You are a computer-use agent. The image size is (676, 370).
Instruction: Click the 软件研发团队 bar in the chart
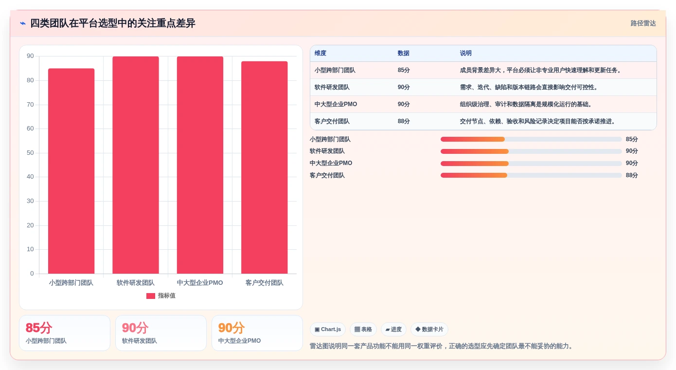(136, 165)
